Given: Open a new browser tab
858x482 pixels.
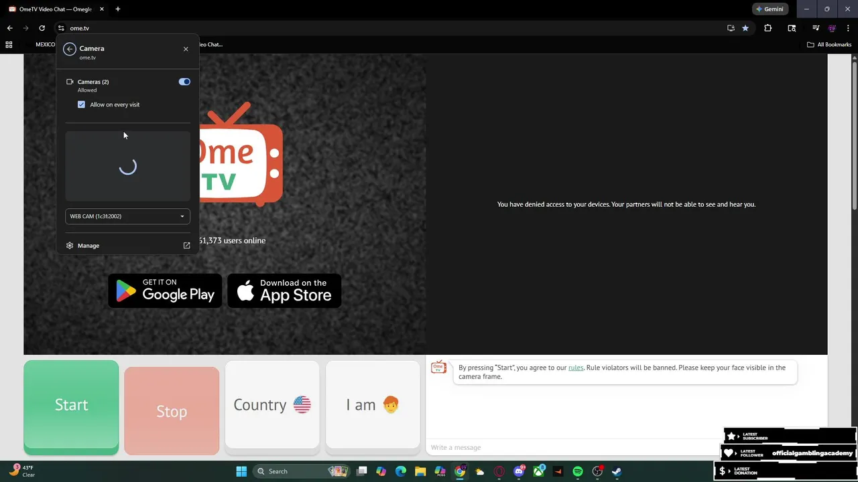Looking at the screenshot, I should (x=118, y=9).
